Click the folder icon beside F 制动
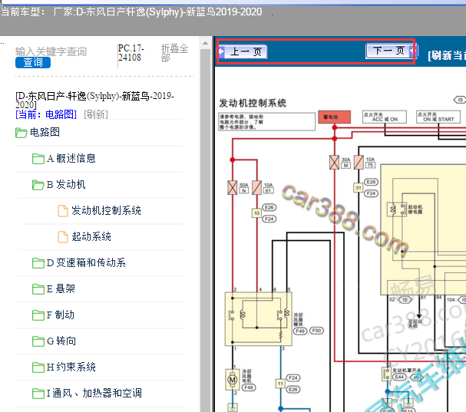The image size is (466, 412). pos(38,315)
